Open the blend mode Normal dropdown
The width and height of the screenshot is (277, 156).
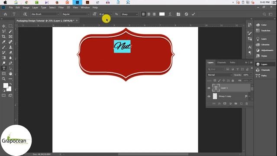coord(219,75)
